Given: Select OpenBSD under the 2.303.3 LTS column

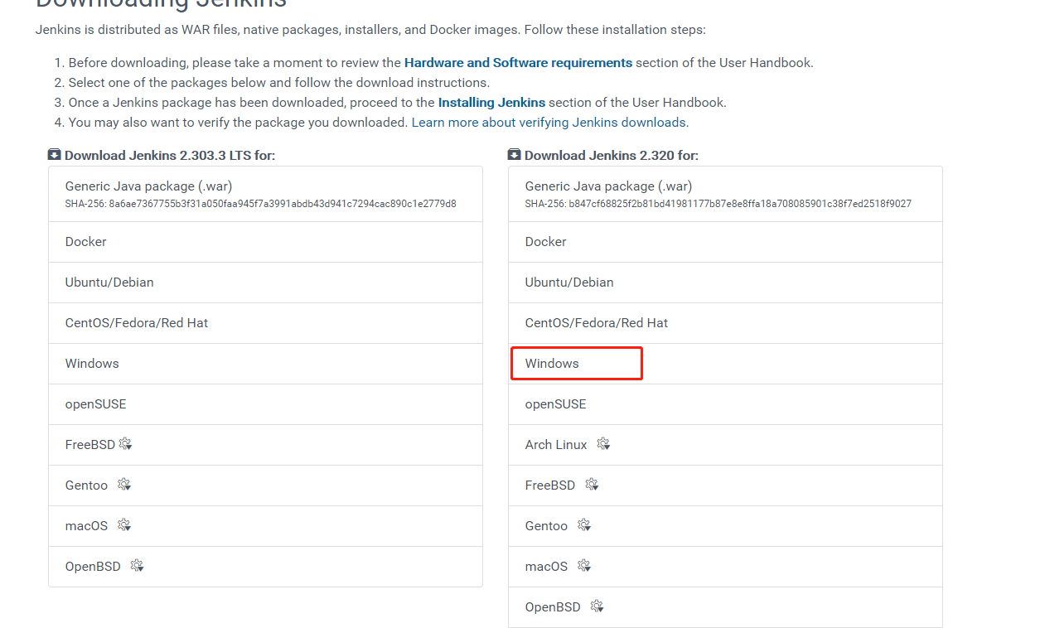Looking at the screenshot, I should [x=265, y=567].
